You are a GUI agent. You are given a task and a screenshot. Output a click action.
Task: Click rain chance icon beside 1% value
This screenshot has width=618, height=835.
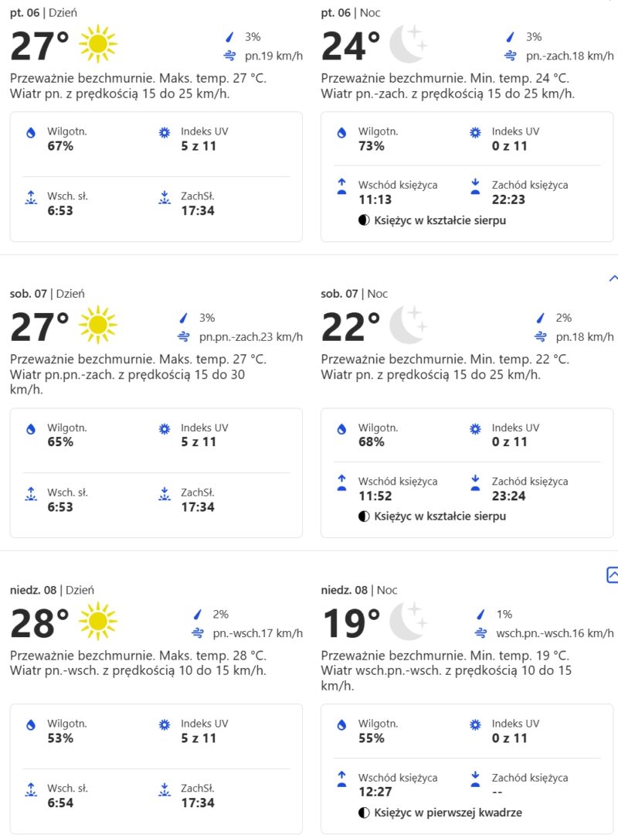tap(480, 615)
